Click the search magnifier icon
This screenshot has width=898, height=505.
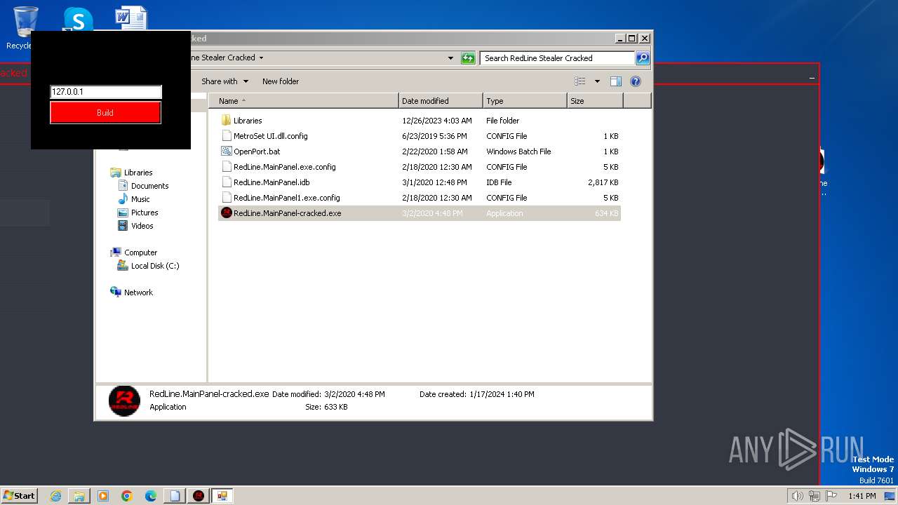click(x=643, y=58)
